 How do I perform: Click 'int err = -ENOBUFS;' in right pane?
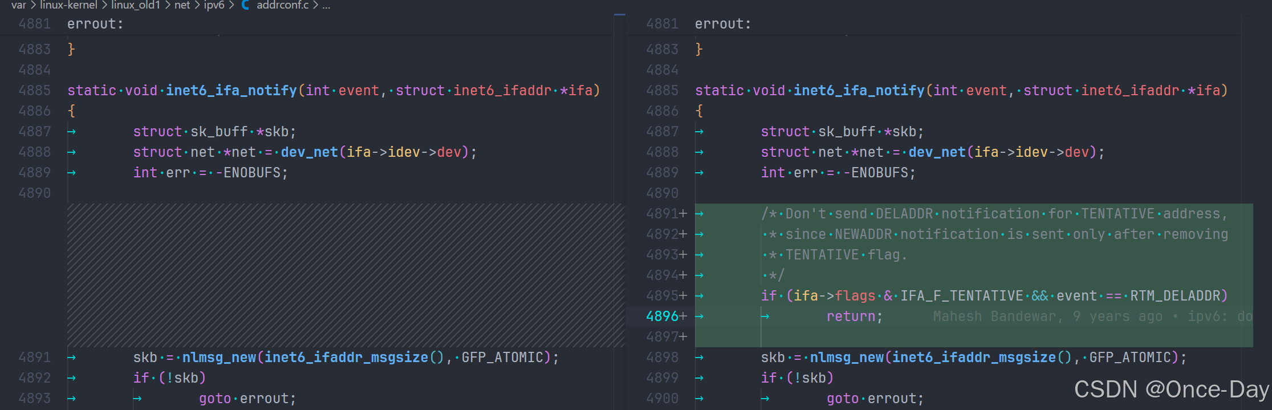[x=839, y=173]
